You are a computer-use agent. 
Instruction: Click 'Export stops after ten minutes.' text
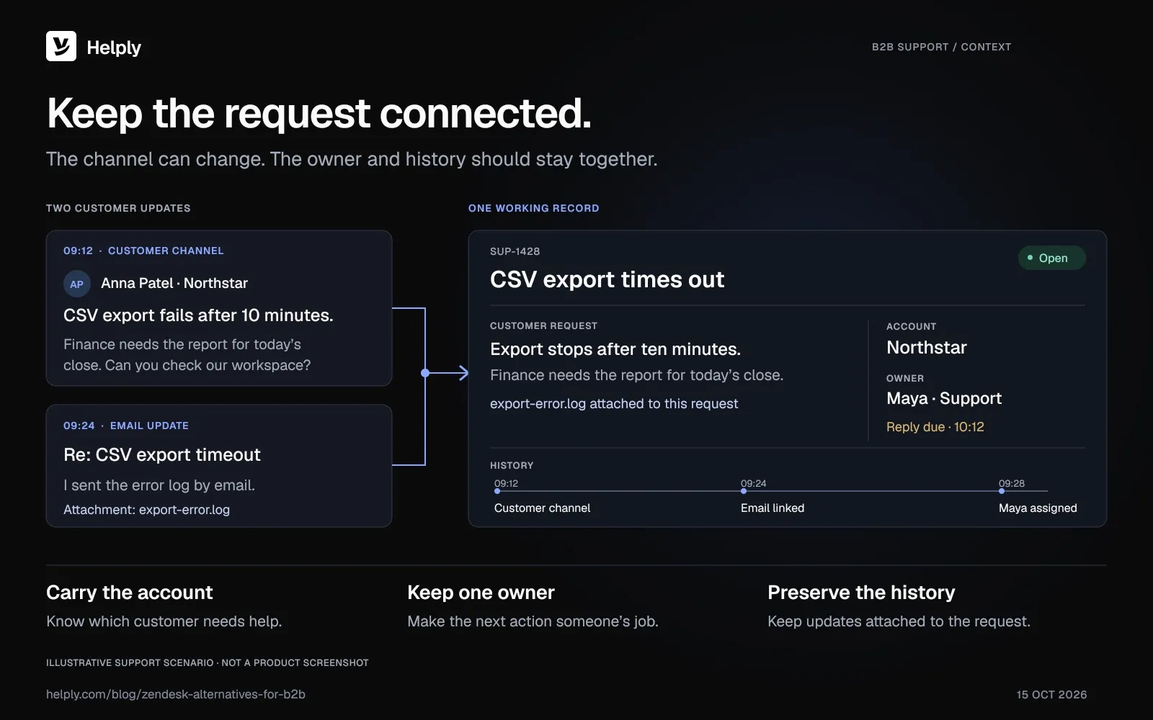(x=615, y=349)
